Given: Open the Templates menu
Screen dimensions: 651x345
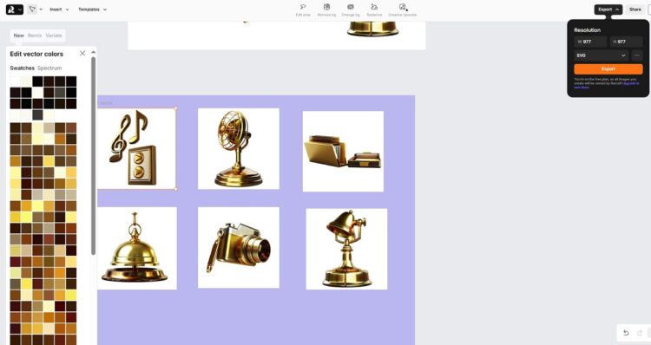Looking at the screenshot, I should coord(92,10).
